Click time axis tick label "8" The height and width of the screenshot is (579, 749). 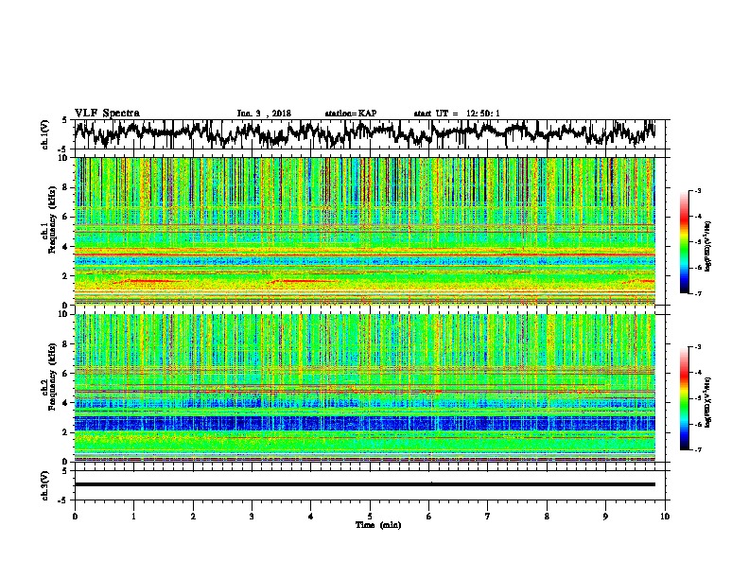547,517
